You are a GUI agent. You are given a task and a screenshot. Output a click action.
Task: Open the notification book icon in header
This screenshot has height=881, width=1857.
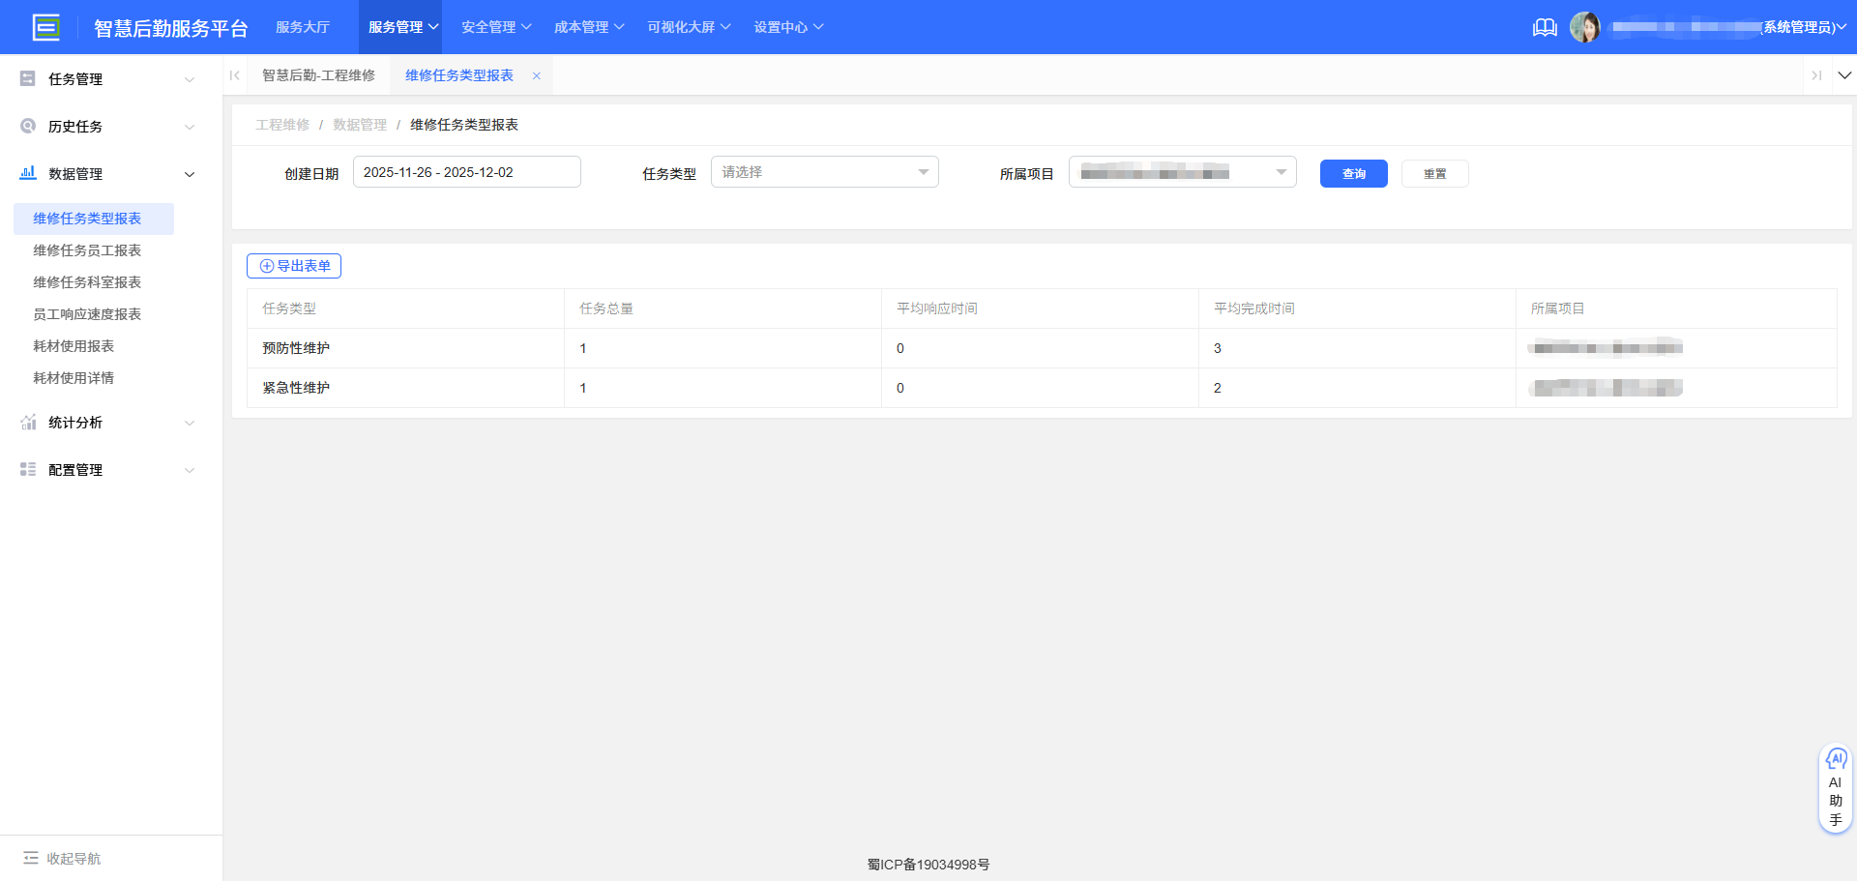(x=1545, y=27)
